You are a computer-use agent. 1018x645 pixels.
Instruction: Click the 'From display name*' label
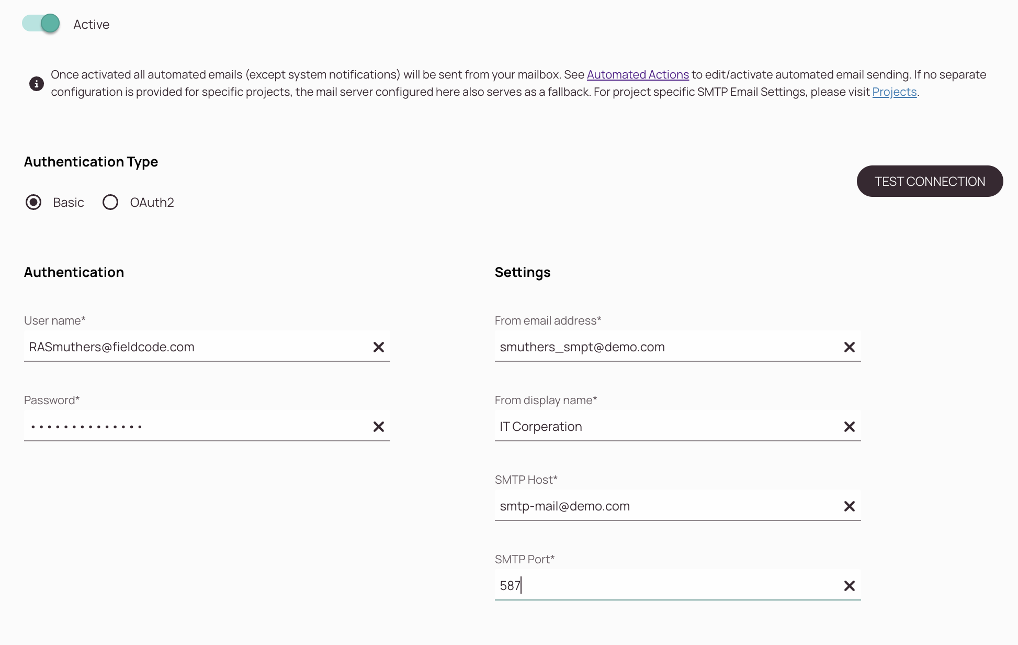(546, 400)
